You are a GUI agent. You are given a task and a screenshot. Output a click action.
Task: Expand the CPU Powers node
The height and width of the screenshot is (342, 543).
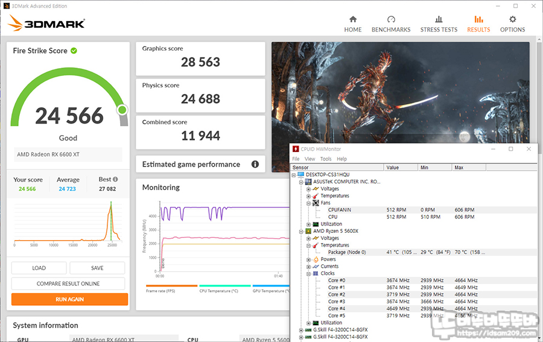[308, 259]
